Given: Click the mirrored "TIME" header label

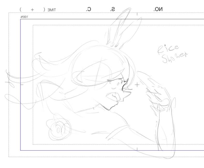Looking at the screenshot, I should 52,10.
